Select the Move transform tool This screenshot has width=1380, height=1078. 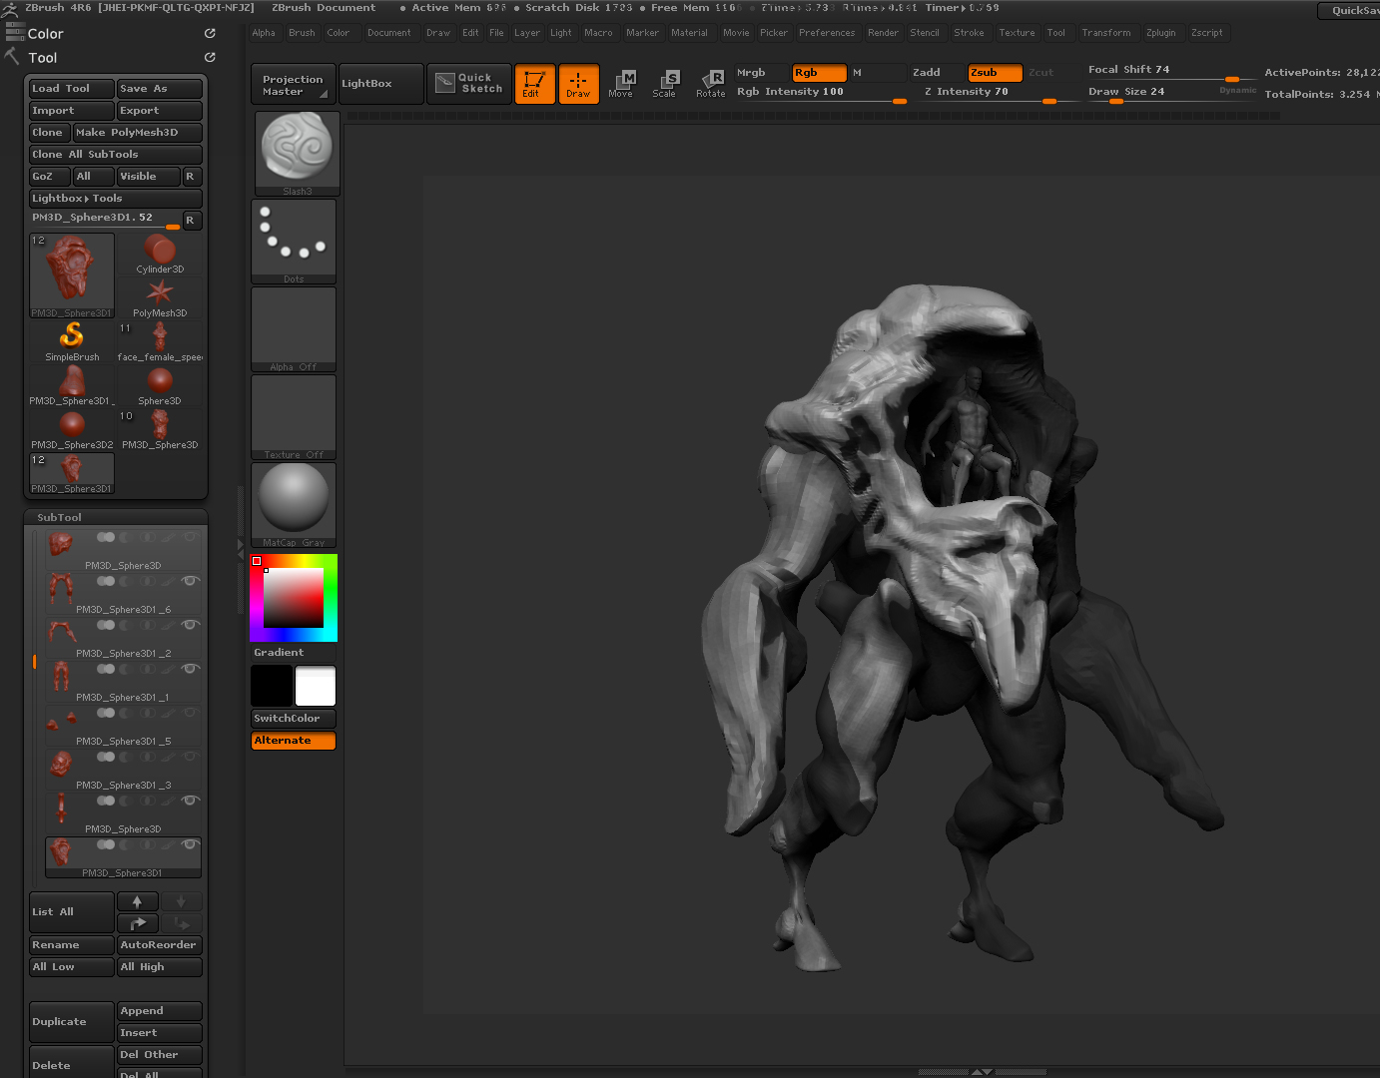click(x=622, y=84)
